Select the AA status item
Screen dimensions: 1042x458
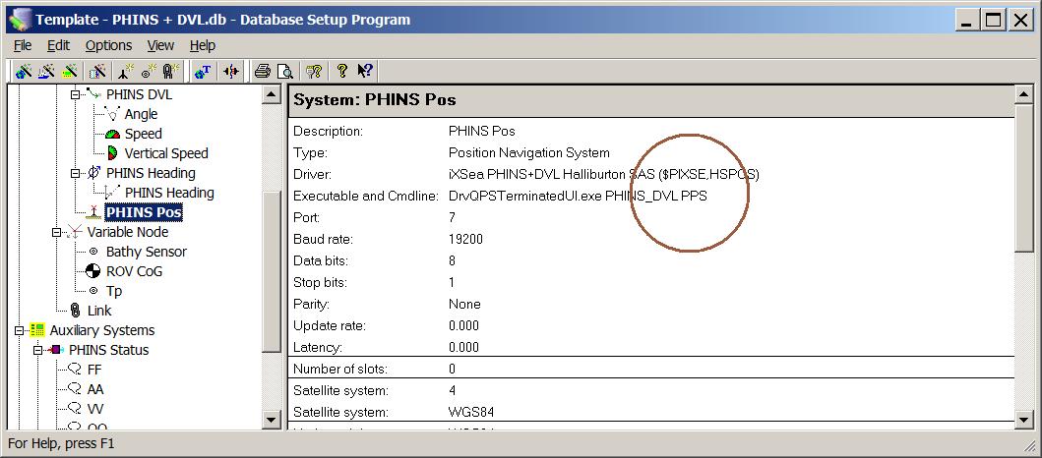point(95,389)
